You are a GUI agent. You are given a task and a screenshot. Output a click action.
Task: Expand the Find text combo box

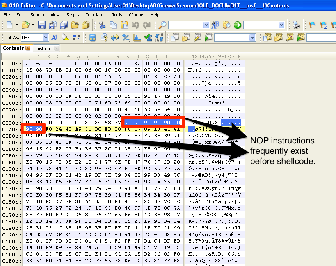(x=206, y=25)
